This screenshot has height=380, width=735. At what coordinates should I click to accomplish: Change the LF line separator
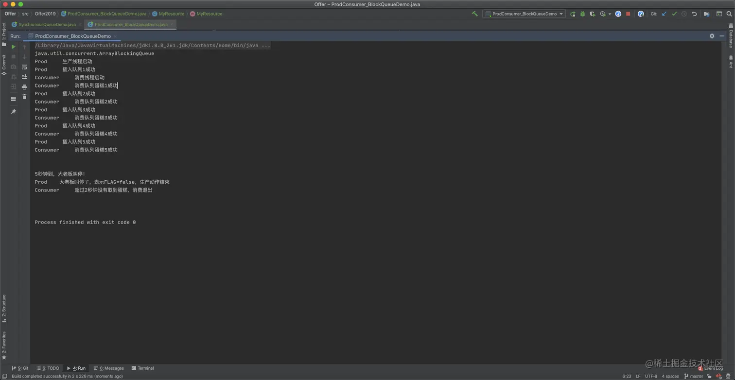tap(638, 376)
